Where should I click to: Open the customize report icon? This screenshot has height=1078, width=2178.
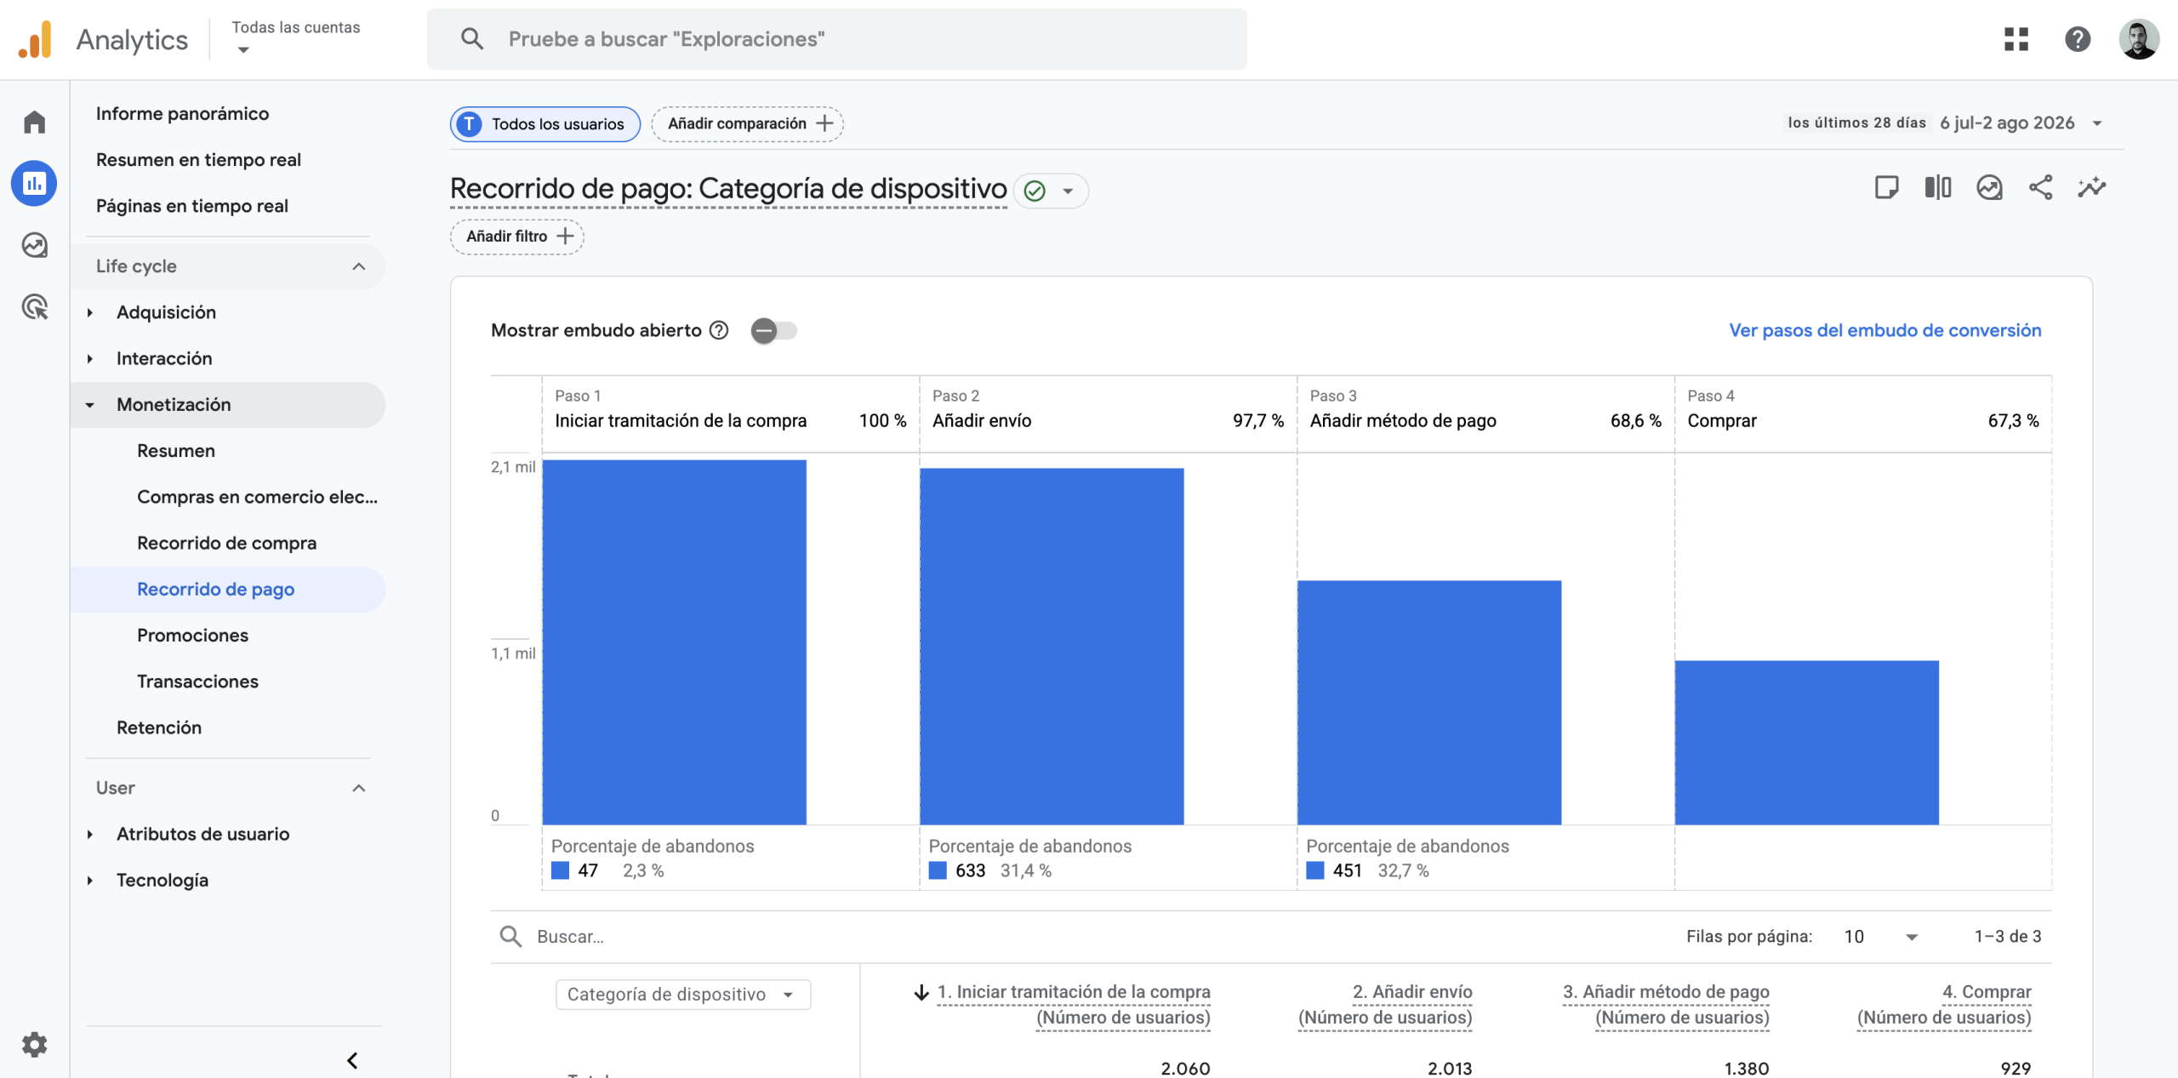pos(1989,187)
